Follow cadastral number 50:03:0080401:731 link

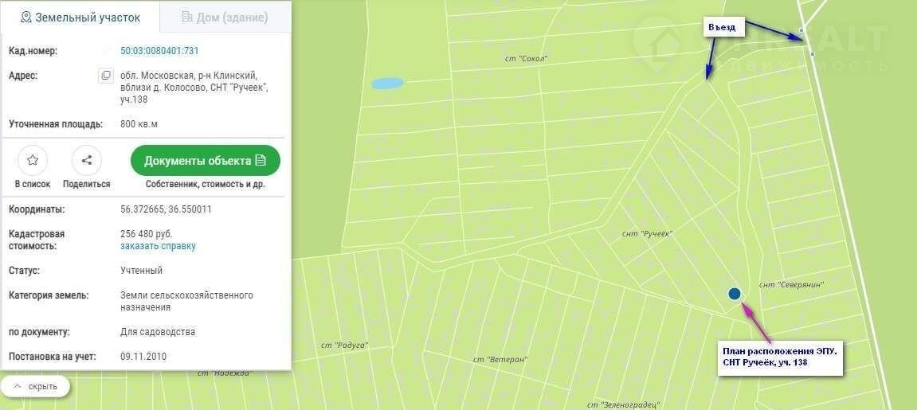[159, 51]
